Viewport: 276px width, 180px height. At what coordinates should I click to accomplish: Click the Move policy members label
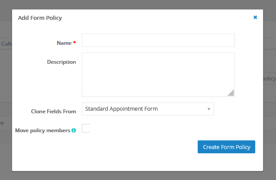pyautogui.click(x=42, y=130)
